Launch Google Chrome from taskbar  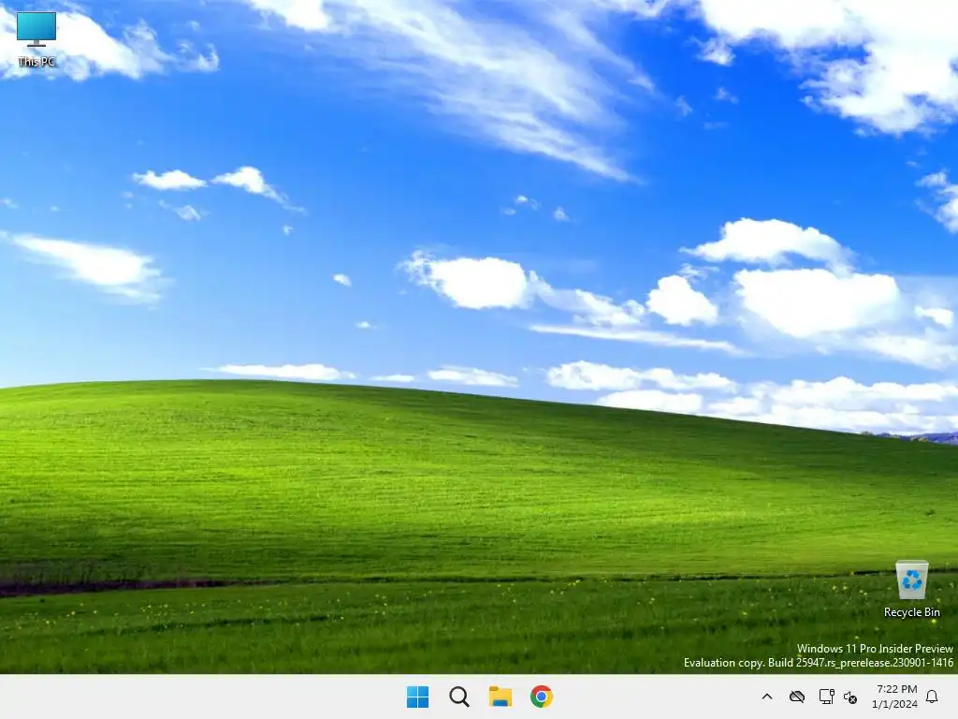(x=542, y=697)
